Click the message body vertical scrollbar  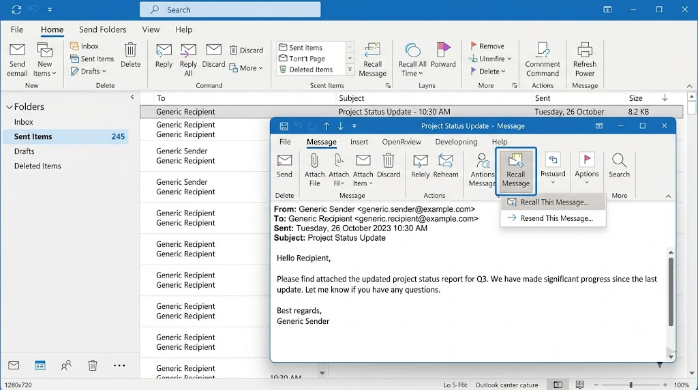tap(671, 292)
